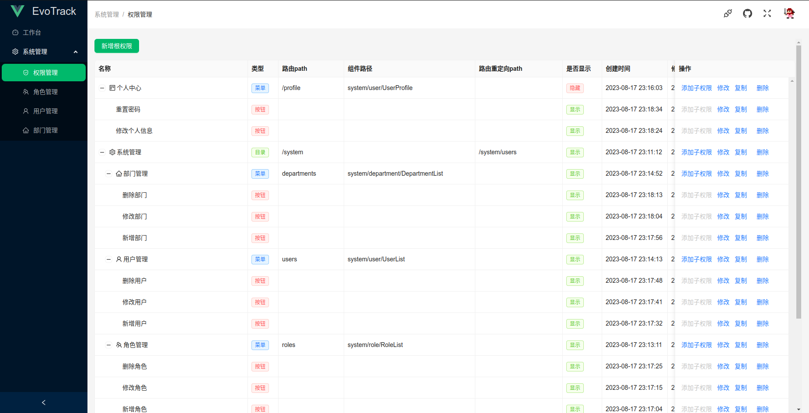
Task: Click the 新增根权限 button
Action: point(117,46)
